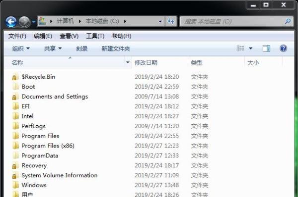
Task: Select the PerfLogs folder icon
Action: [15, 126]
